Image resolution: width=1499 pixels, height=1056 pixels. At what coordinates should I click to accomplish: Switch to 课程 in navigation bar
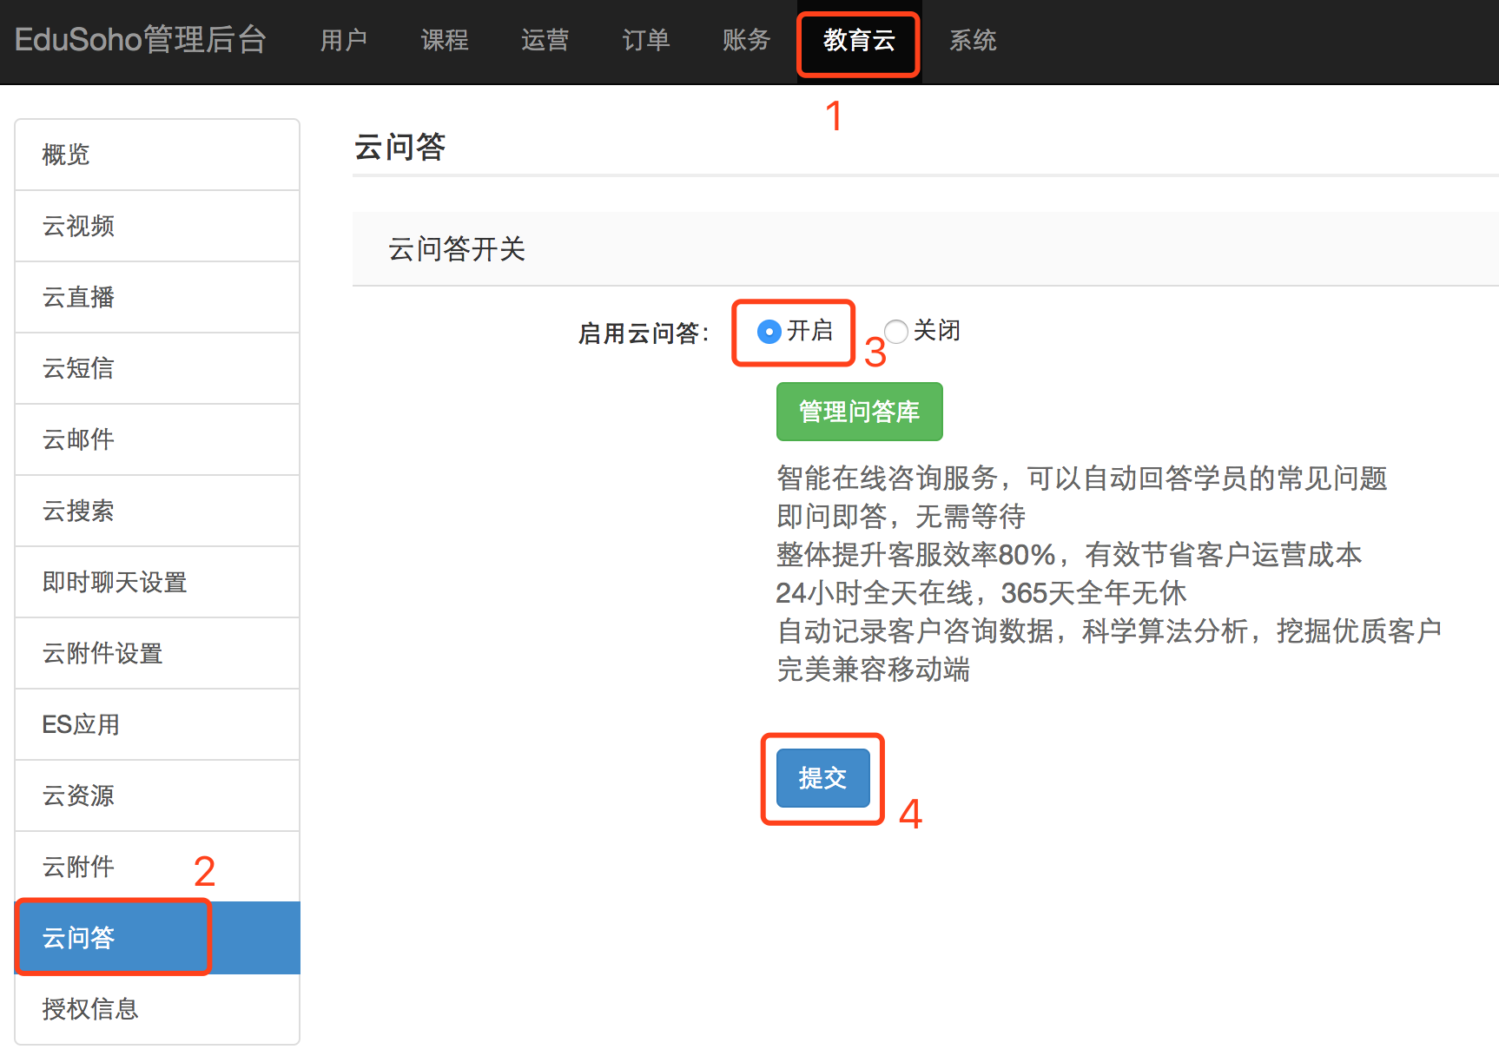(x=444, y=41)
